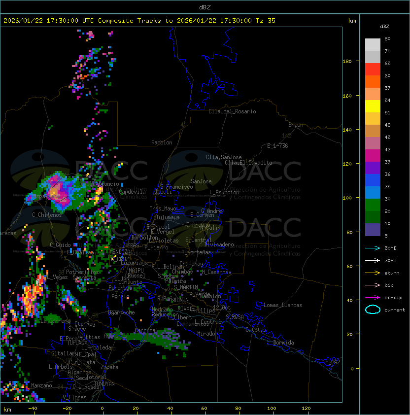Select the magenta 39-42 dBZ swatch
Screen dimensions: 410x415
[373, 156]
